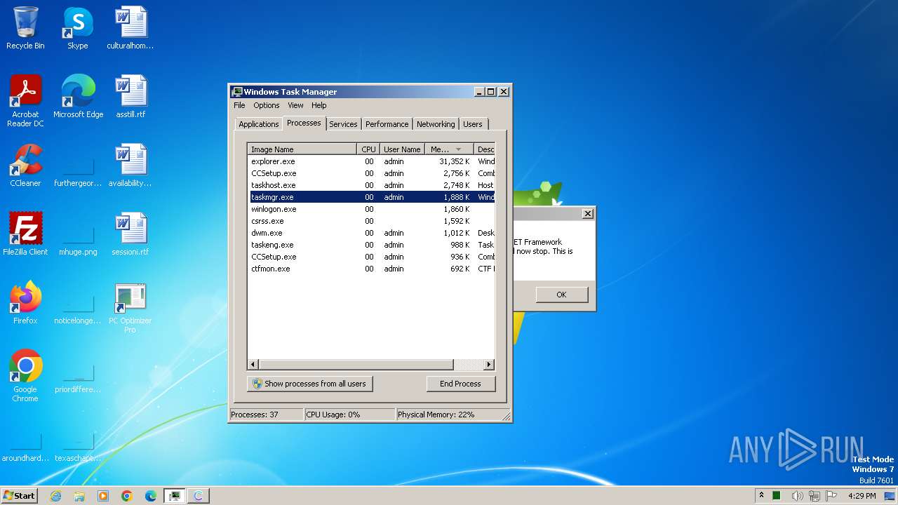Click OK in the .NET Framework dialog
The height and width of the screenshot is (505, 898).
pyautogui.click(x=561, y=295)
